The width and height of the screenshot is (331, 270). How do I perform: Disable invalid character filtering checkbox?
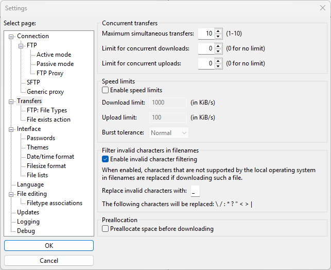click(x=106, y=159)
